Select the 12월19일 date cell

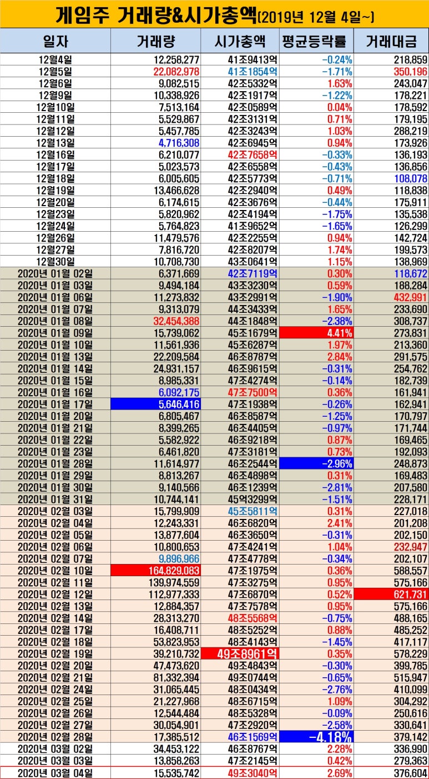[55, 189]
